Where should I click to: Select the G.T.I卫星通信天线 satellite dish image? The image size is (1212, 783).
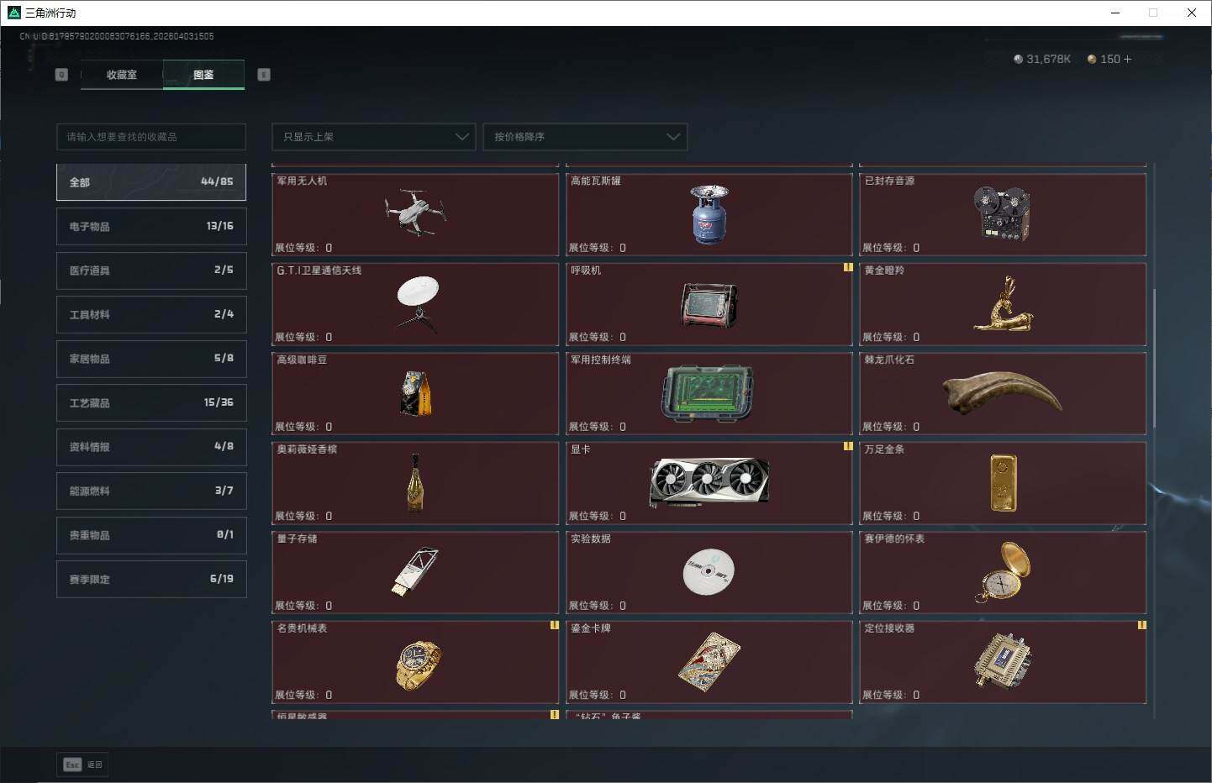point(417,303)
